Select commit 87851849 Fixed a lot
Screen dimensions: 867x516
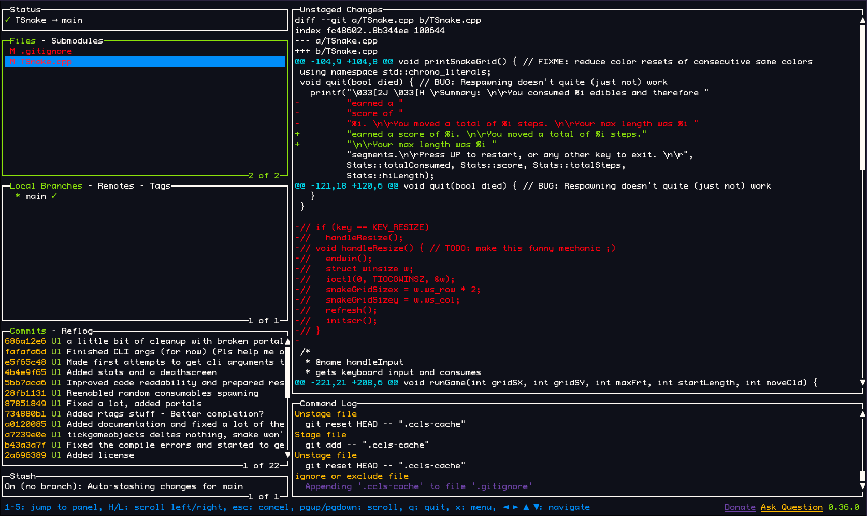tap(145, 404)
